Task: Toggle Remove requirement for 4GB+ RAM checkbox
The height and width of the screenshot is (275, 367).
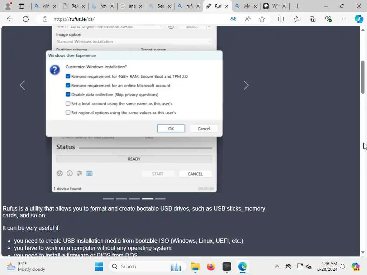Action: click(x=68, y=76)
